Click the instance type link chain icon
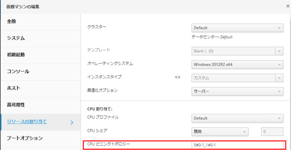This screenshot has height=150, width=291. (x=178, y=77)
